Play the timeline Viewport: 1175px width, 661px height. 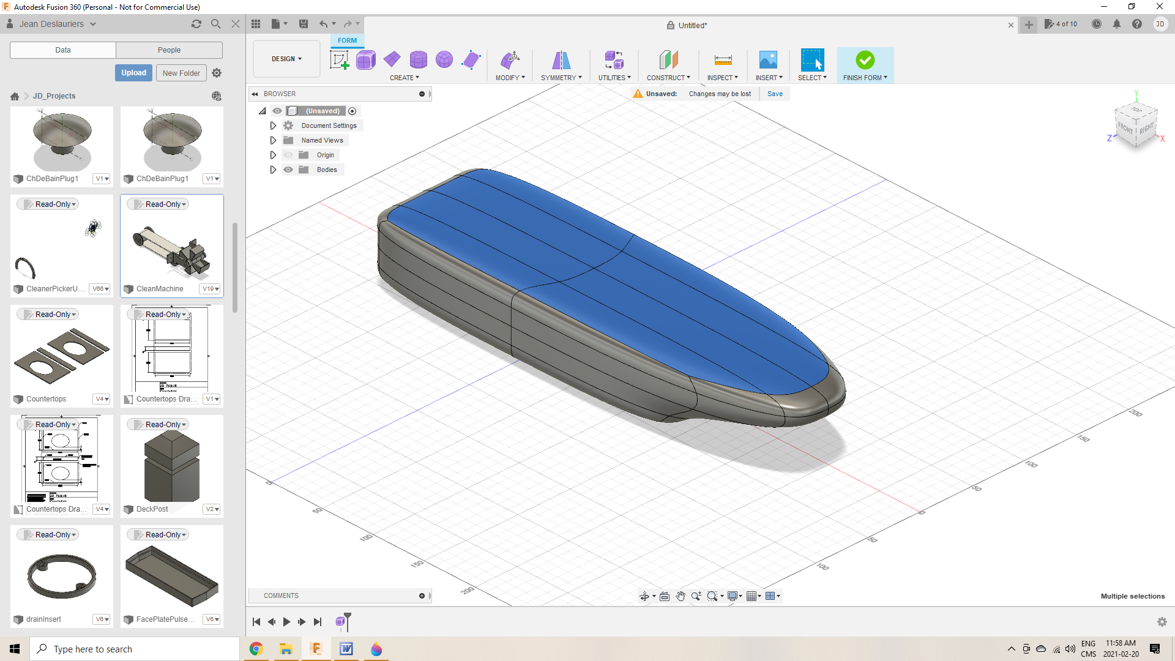click(x=286, y=622)
